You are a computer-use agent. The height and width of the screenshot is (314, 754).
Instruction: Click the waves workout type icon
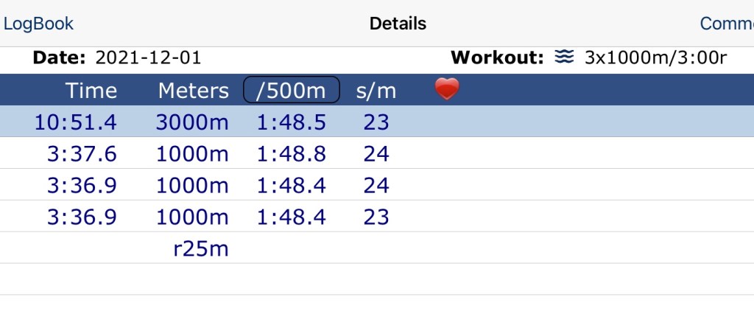tap(564, 57)
